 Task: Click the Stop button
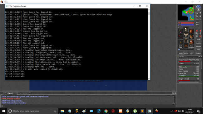coord(198,40)
